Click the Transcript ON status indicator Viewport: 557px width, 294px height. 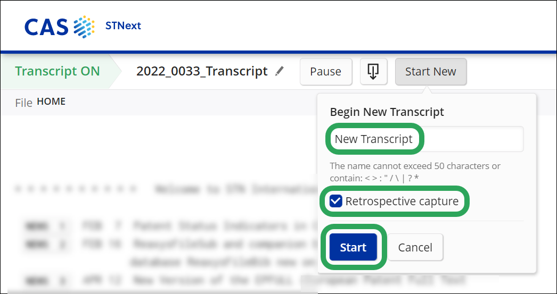(x=57, y=71)
